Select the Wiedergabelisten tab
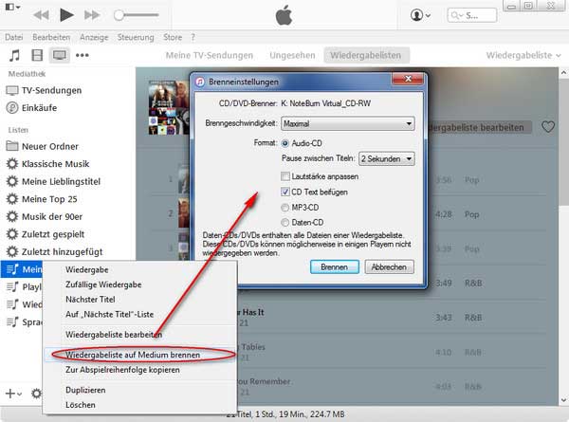Image resolution: width=569 pixels, height=422 pixels. 366,55
